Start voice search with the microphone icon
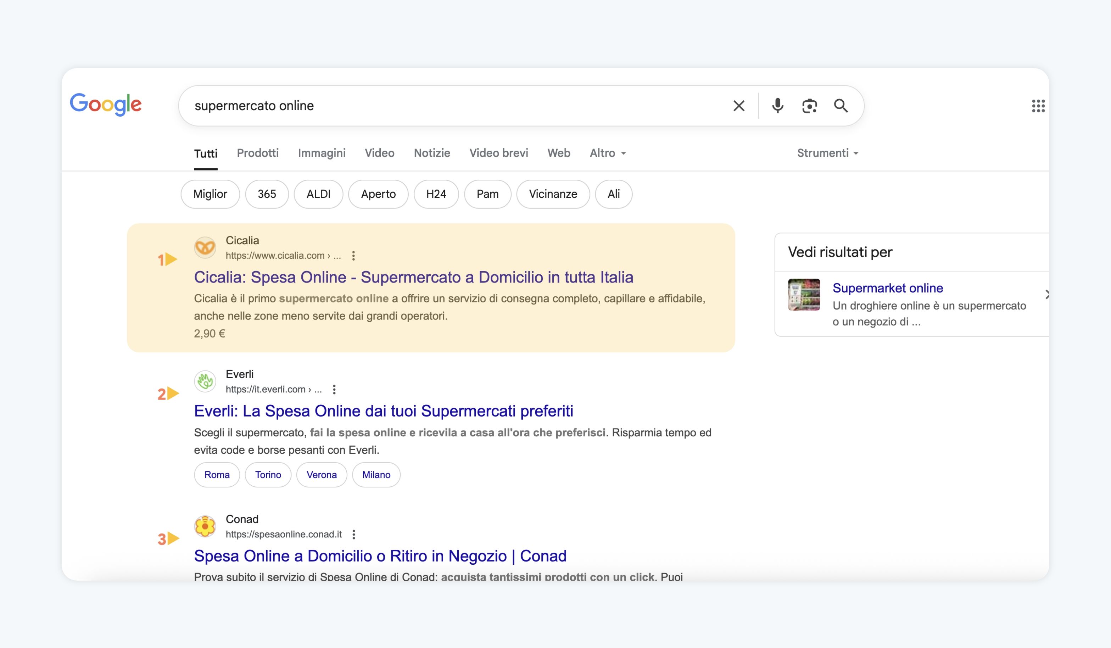 click(778, 106)
